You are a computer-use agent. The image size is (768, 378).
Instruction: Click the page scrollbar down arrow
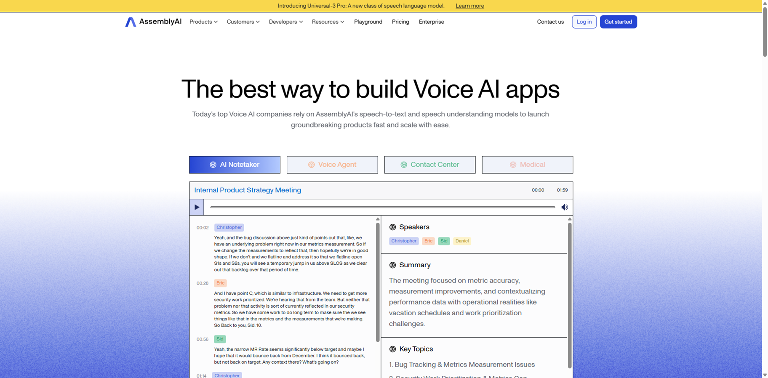(x=765, y=375)
